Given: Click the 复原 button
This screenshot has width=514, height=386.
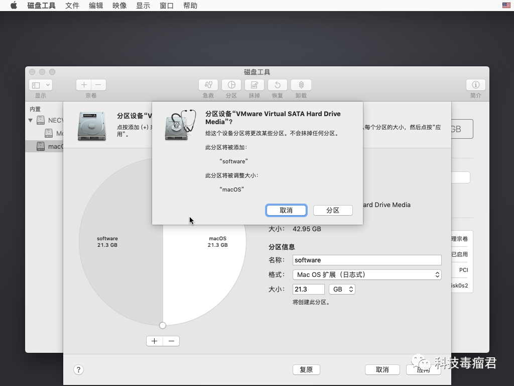Looking at the screenshot, I should click(x=306, y=369).
